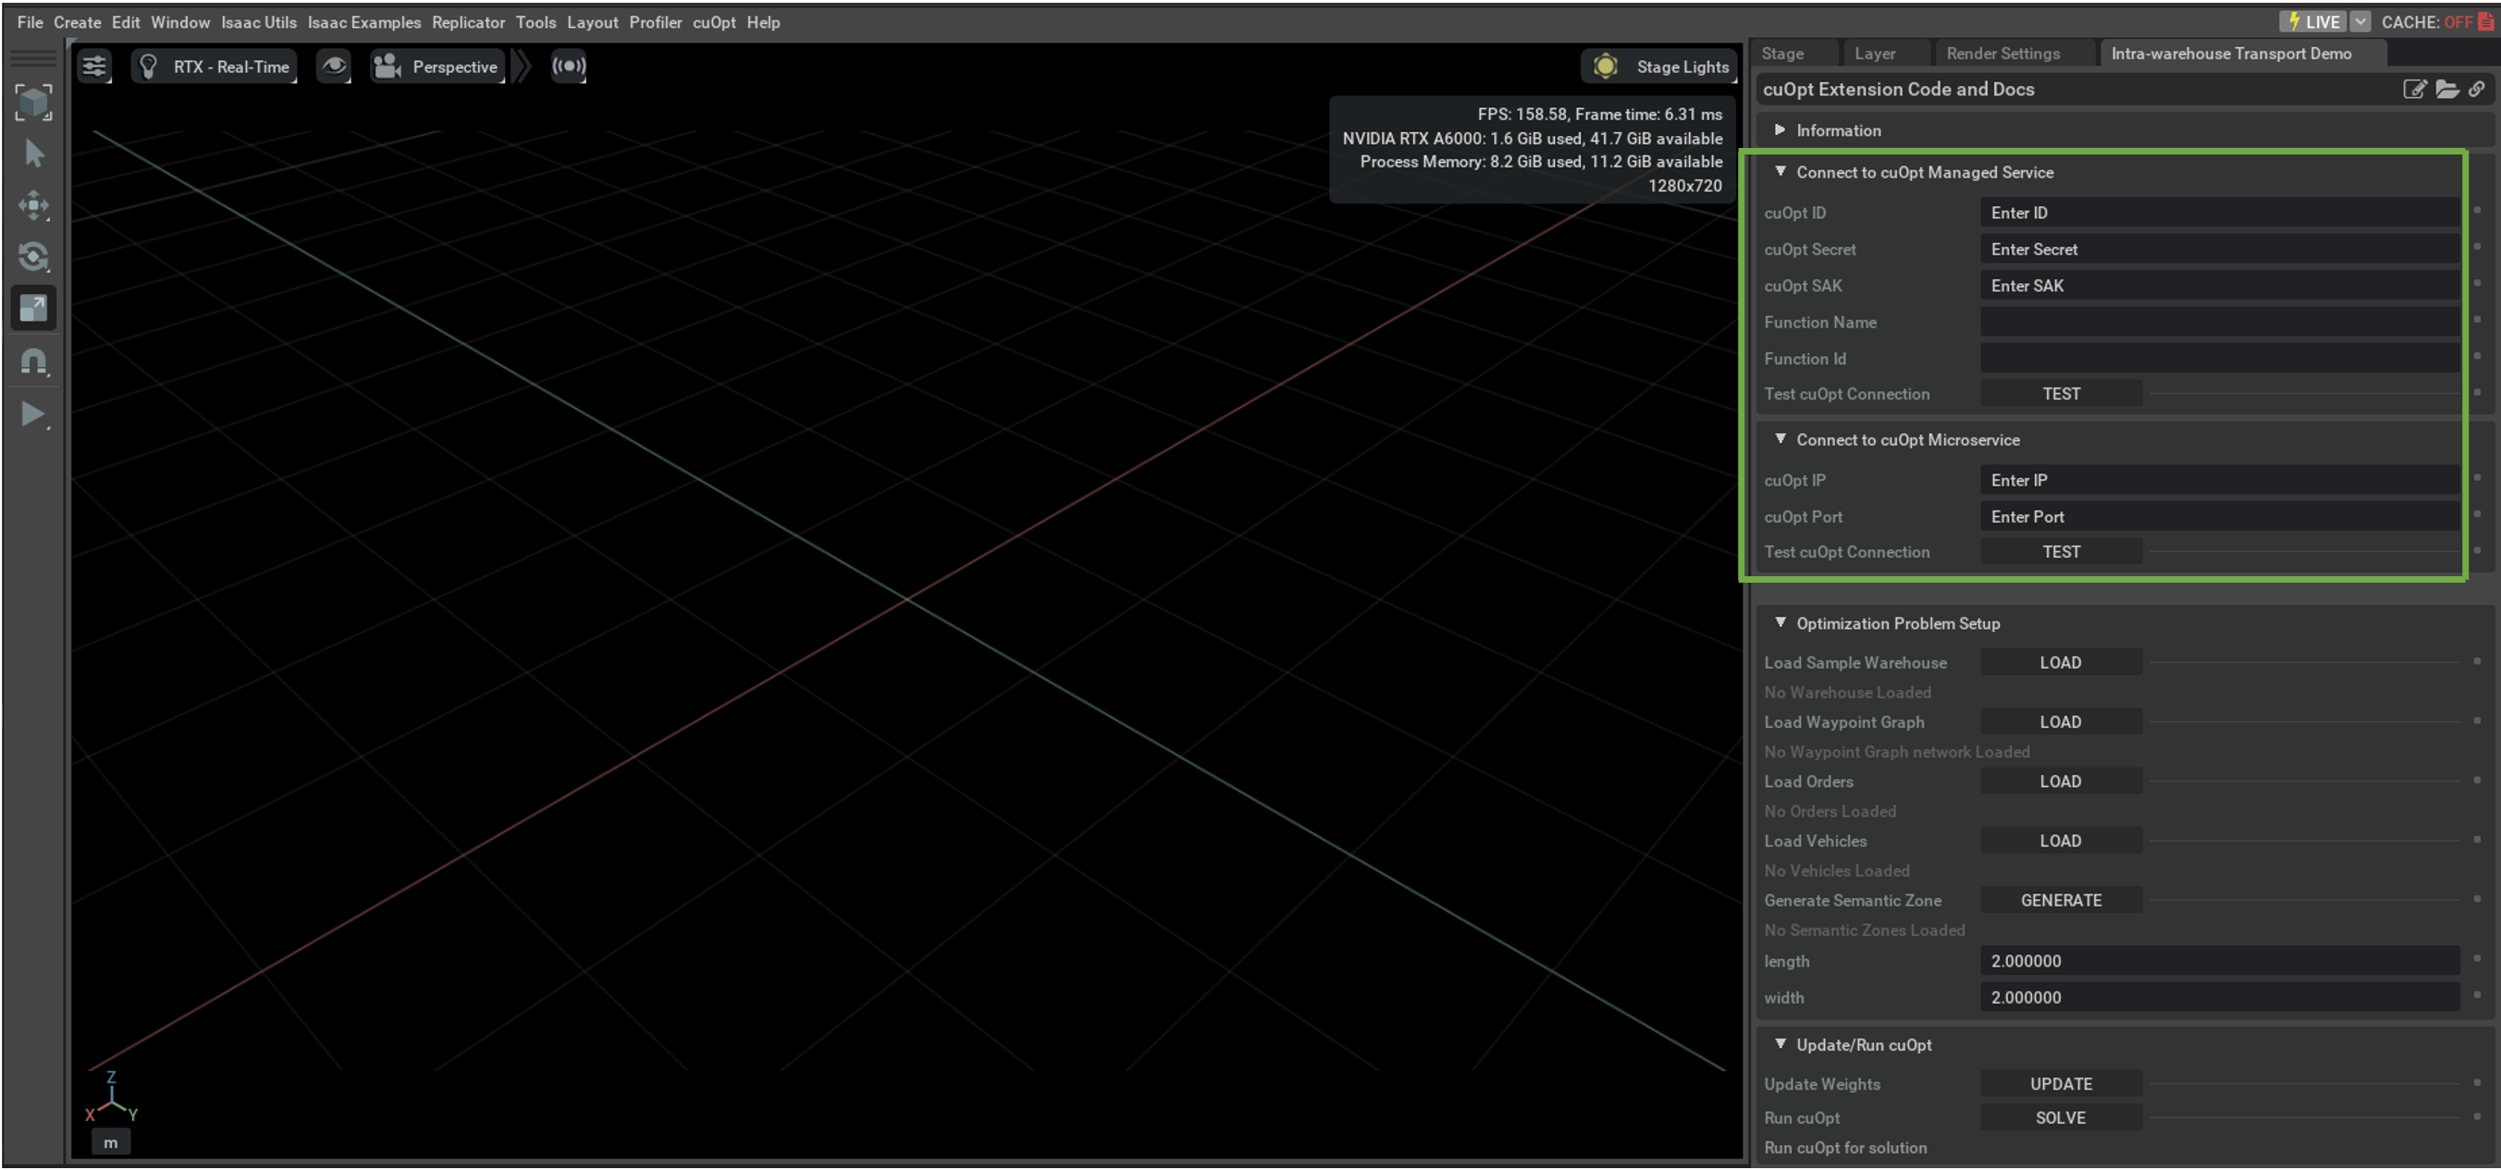
Task: Toggle the LIVE sync button
Action: click(2312, 21)
